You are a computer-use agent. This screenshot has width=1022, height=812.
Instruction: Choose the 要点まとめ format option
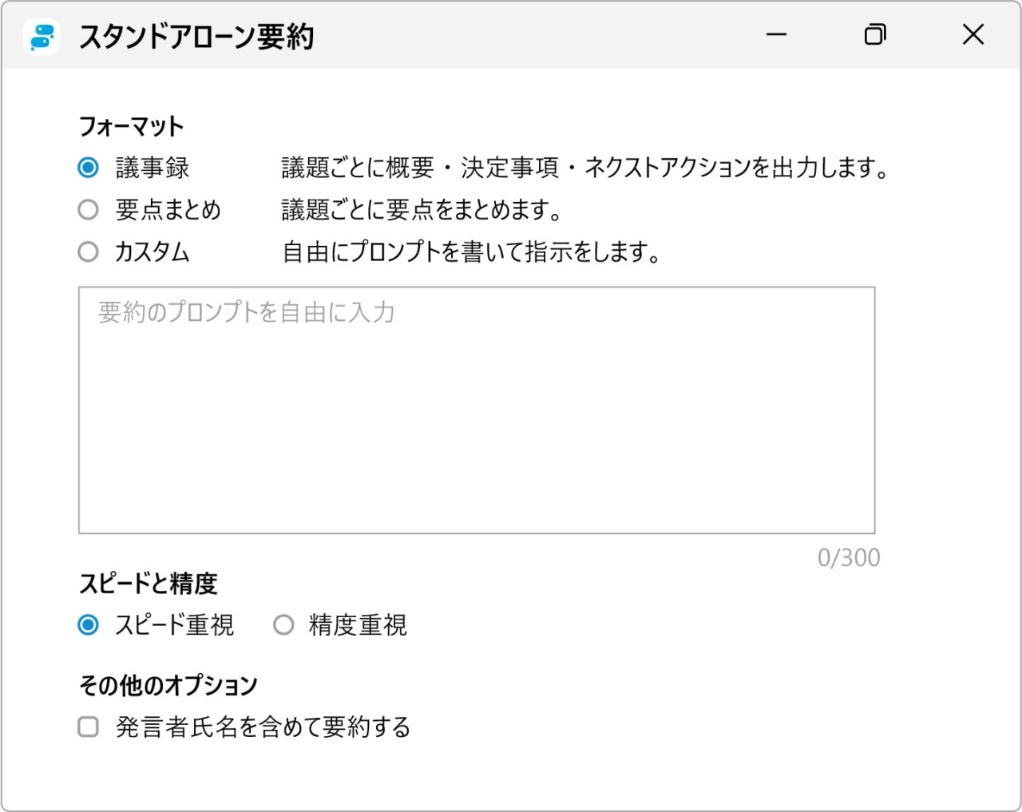pyautogui.click(x=89, y=210)
